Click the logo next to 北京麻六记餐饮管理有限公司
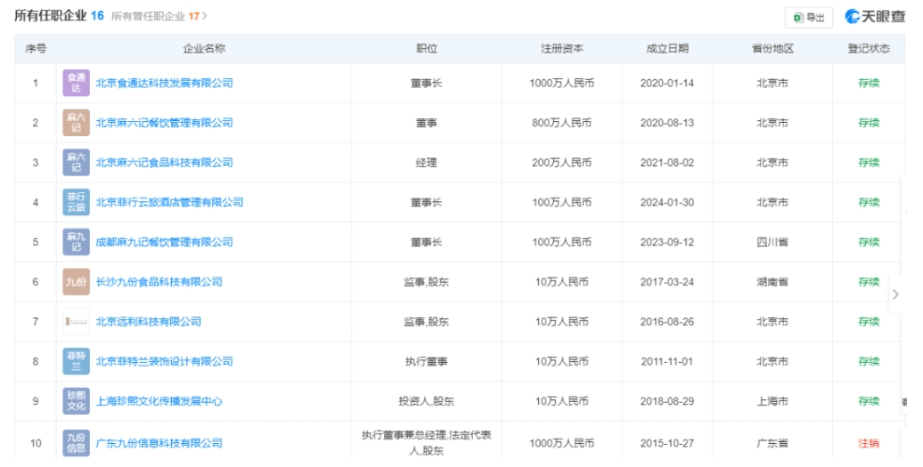Screen dimensions: 923x467 click(76, 123)
